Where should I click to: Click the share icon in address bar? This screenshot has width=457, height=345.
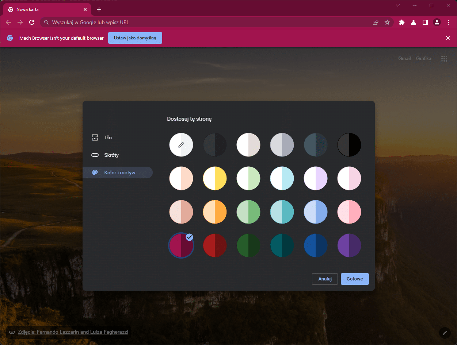(375, 22)
